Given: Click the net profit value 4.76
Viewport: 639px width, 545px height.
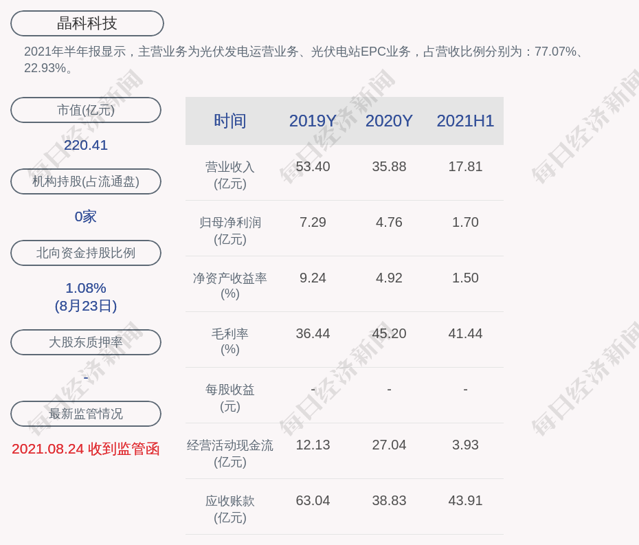Looking at the screenshot, I should pyautogui.click(x=389, y=222).
